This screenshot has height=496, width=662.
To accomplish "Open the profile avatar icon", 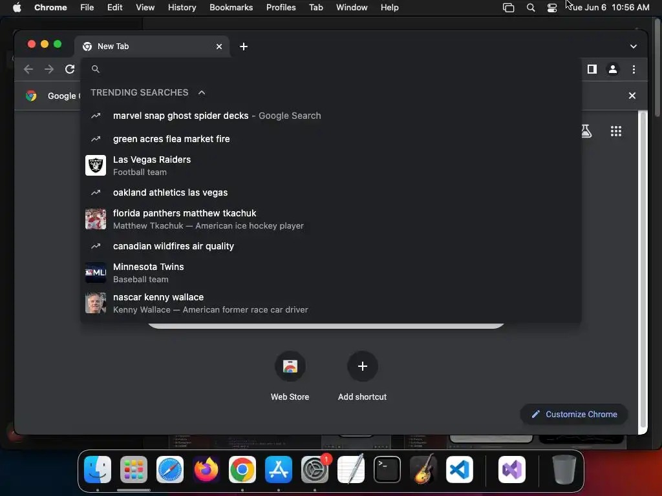I will [x=613, y=69].
